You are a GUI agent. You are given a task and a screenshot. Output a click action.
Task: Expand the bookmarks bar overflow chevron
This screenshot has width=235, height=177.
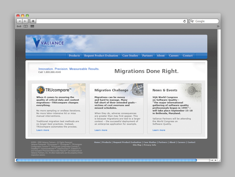click(218, 26)
